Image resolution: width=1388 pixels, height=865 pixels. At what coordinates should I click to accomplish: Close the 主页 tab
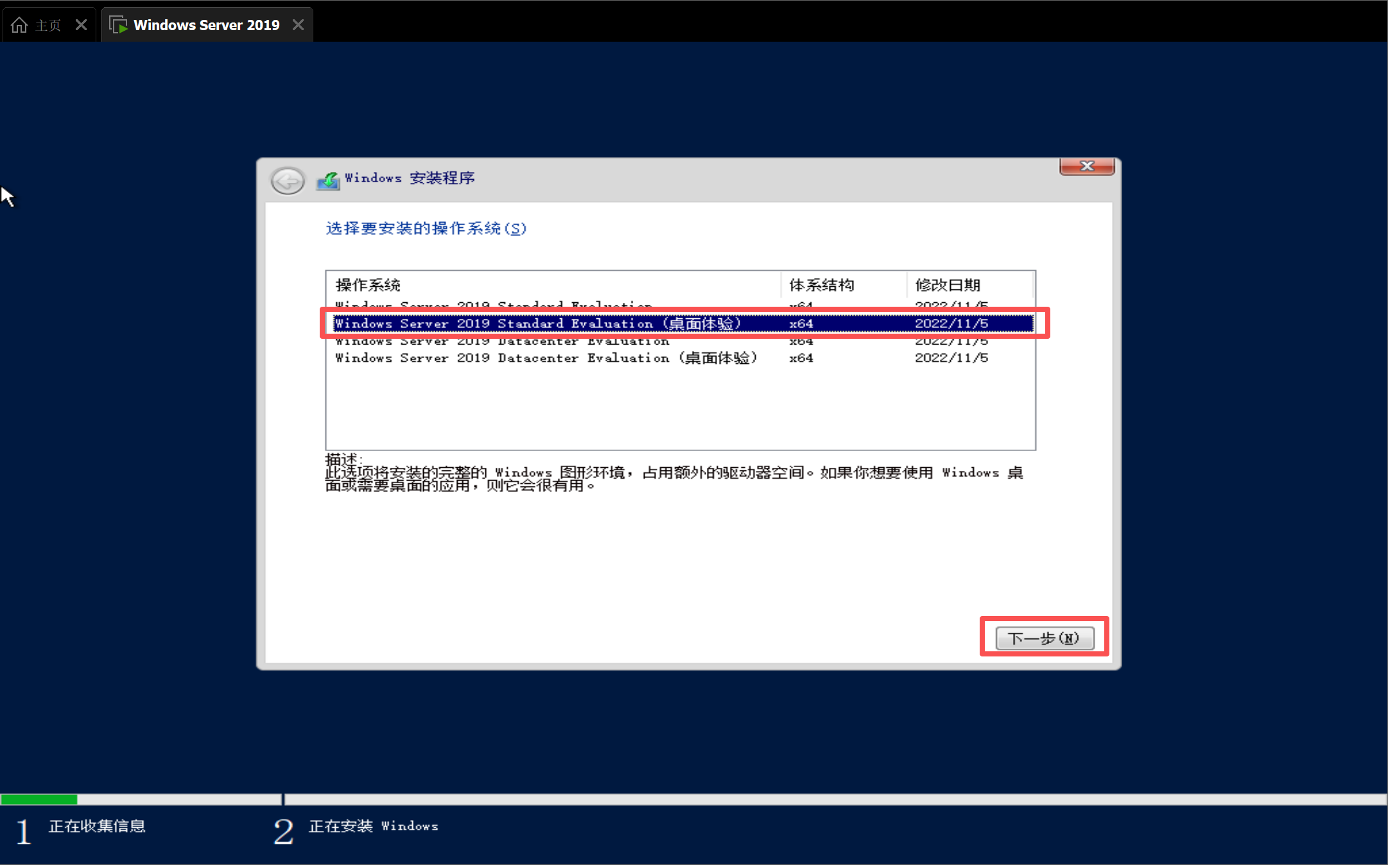click(x=81, y=25)
